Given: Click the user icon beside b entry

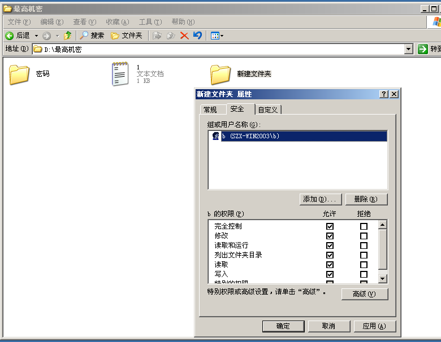Looking at the screenshot, I should [216, 136].
